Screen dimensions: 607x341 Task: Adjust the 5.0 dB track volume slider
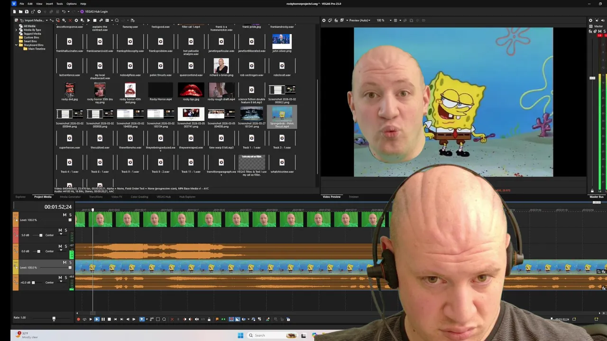click(41, 235)
